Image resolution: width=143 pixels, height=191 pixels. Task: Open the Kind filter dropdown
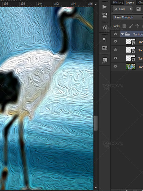point(123,9)
